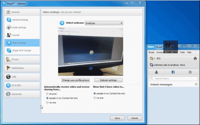Image resolution: width=200 pixels, height=125 pixels.
Task: Show the history clock tab
Action: pyautogui.click(x=190, y=72)
